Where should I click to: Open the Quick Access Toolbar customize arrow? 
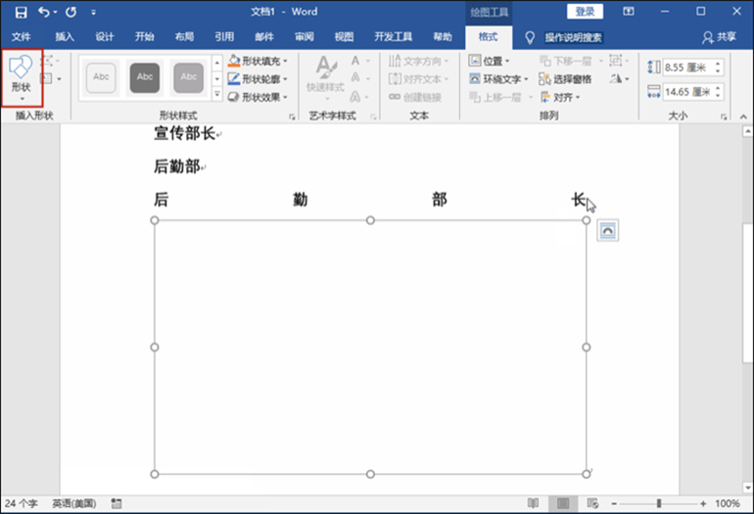click(x=93, y=13)
